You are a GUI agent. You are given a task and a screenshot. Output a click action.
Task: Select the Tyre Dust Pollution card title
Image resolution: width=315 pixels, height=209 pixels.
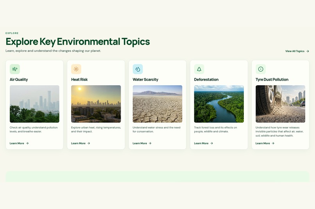pyautogui.click(x=272, y=80)
